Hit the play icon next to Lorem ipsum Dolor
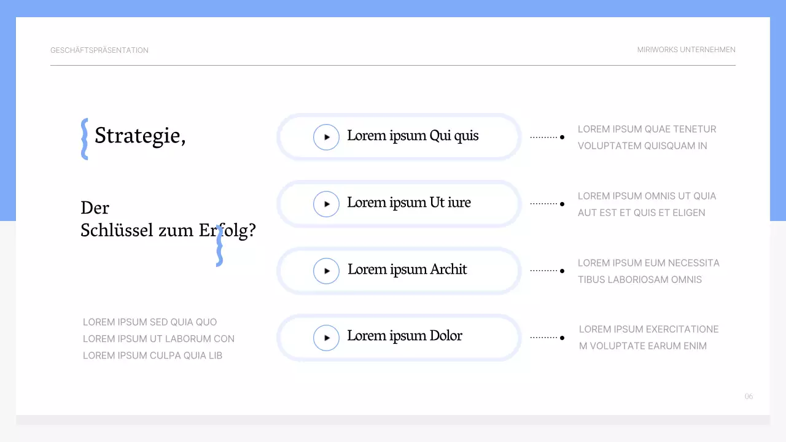Viewport: 786px width, 442px height. click(326, 338)
